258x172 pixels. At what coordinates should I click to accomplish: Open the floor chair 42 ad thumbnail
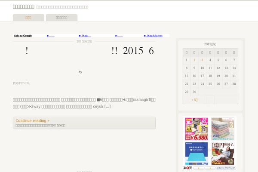point(223,154)
